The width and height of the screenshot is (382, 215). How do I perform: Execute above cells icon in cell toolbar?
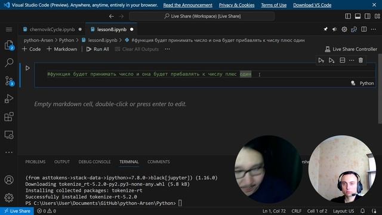point(321,60)
